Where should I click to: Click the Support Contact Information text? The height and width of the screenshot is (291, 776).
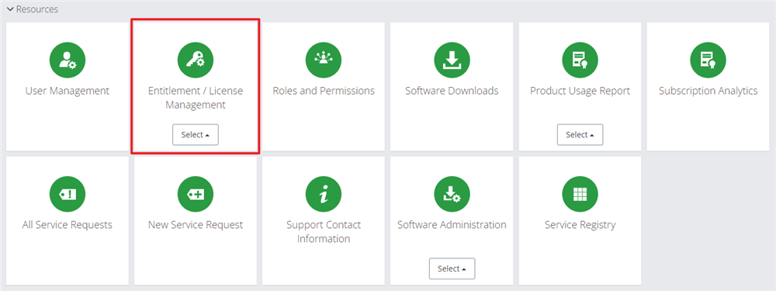324,232
